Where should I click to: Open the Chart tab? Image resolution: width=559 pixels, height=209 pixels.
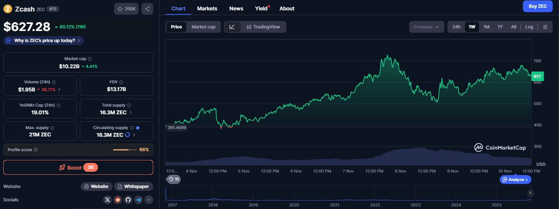[178, 8]
